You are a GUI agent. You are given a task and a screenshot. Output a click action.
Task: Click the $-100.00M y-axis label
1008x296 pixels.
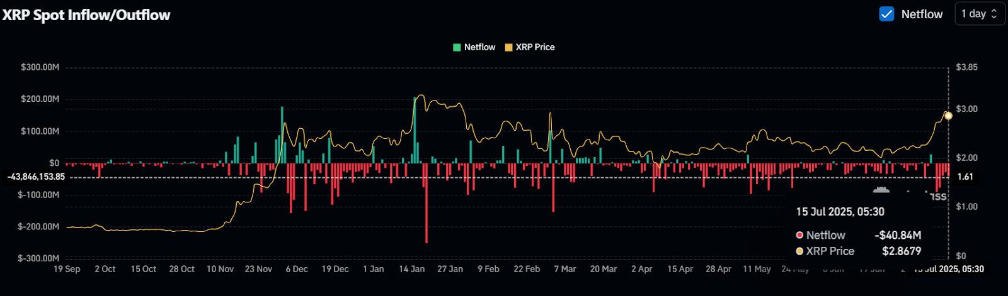point(38,195)
